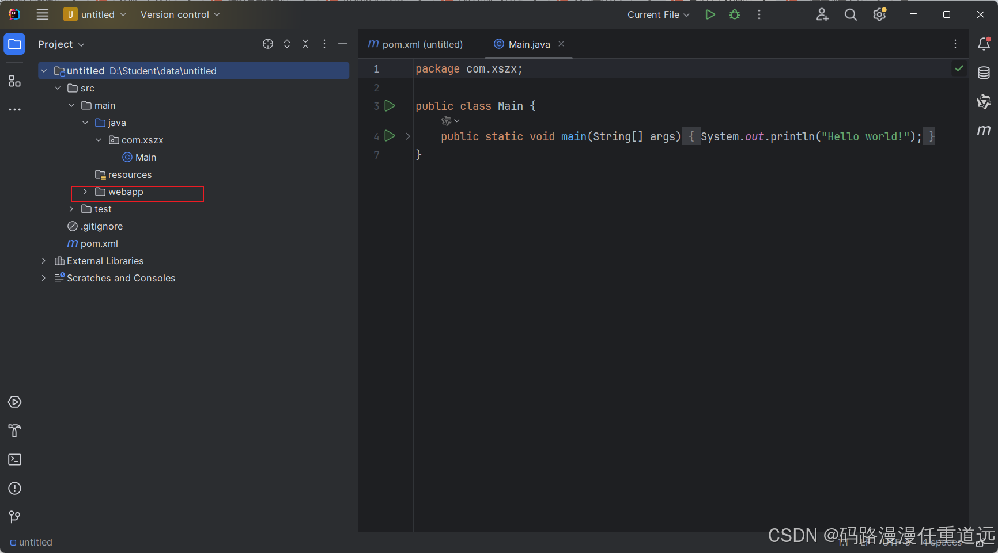Open Notifications bell panel
The image size is (998, 553).
[x=984, y=44]
